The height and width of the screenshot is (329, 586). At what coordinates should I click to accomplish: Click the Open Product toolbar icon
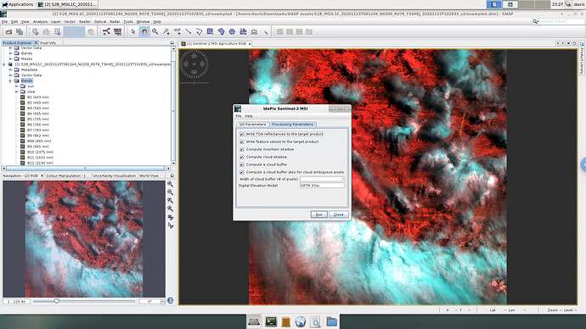pyautogui.click(x=8, y=32)
